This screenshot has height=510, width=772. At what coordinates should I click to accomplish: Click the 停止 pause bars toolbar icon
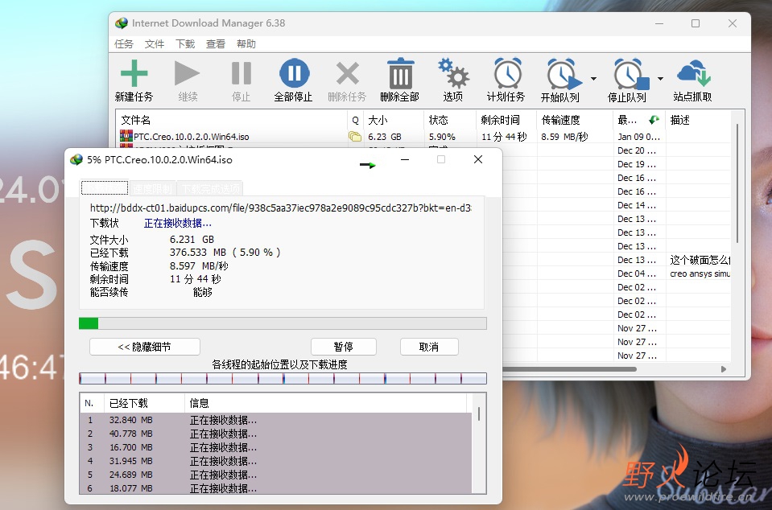242,73
